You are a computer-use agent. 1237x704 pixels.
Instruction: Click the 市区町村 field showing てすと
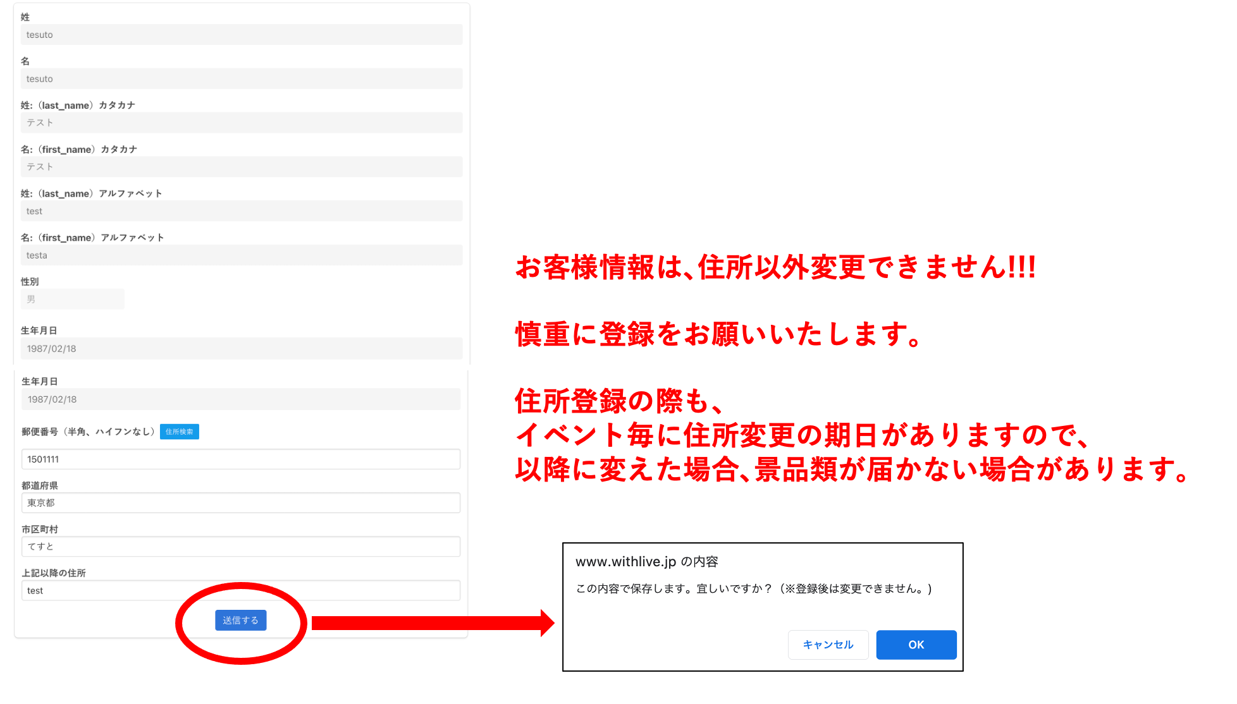(241, 546)
